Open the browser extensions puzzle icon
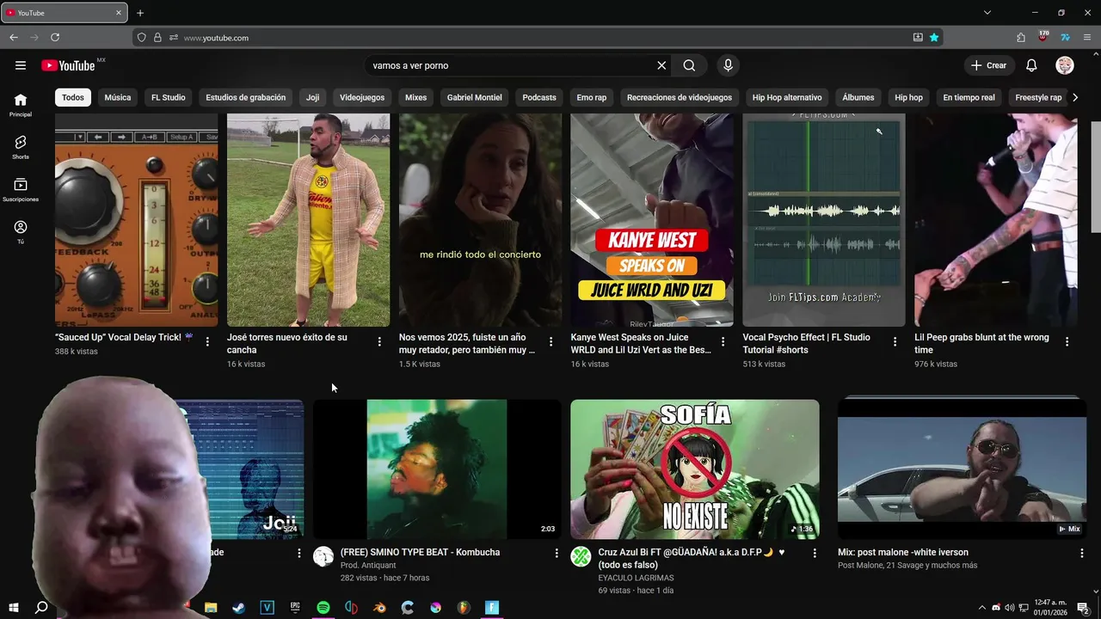Viewport: 1101px width, 619px height. coord(1021,38)
